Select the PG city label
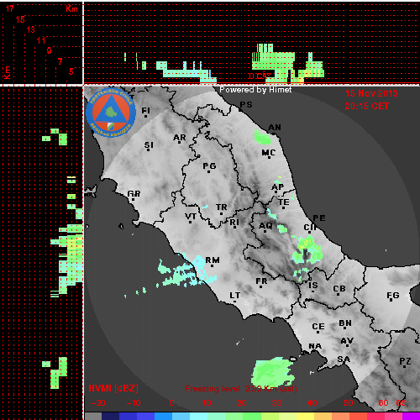Screen dimensions: 420x420 209,166
